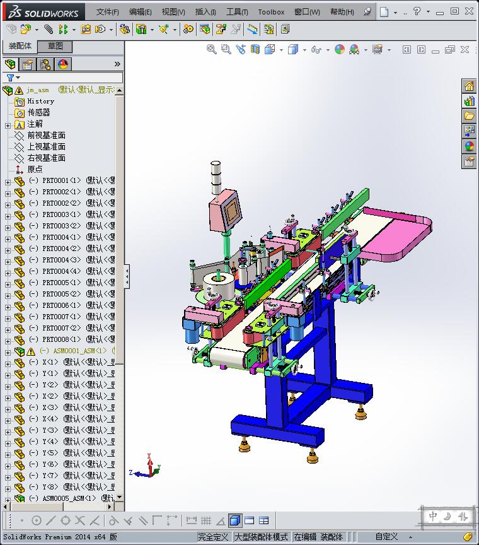Viewport: 479px width, 545px height.
Task: Click the 大型装配体模式 status bar label
Action: pyautogui.click(x=262, y=537)
